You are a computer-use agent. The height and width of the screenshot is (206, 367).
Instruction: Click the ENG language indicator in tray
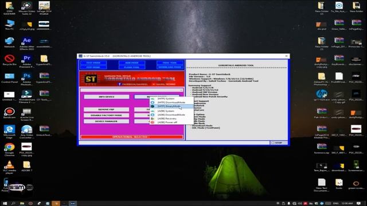pyautogui.click(x=335, y=204)
